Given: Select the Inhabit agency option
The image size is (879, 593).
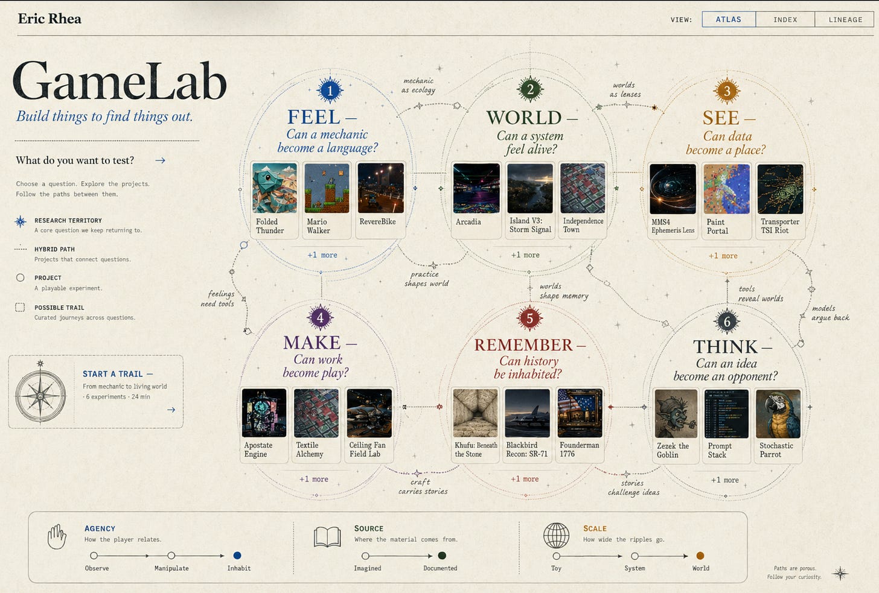Looking at the screenshot, I should coord(237,556).
